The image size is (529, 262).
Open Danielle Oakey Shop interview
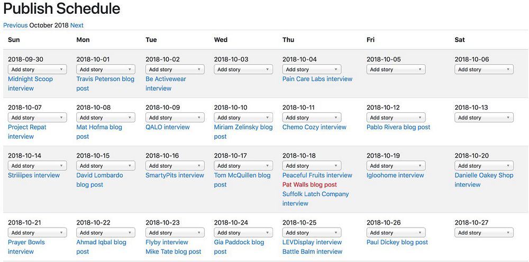pos(484,180)
